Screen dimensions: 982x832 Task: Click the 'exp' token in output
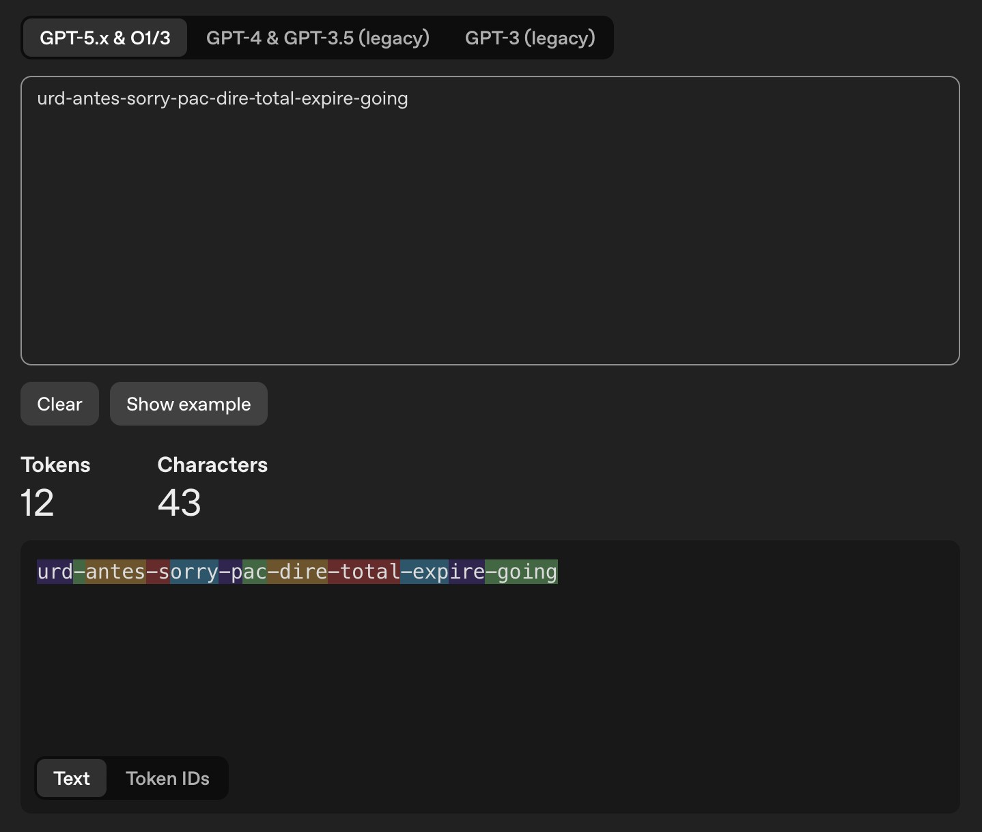click(425, 571)
